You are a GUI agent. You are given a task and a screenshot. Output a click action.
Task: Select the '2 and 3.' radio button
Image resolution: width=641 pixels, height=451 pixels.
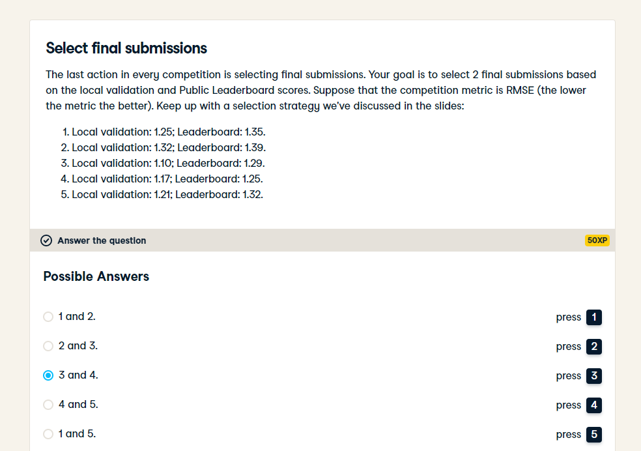(x=48, y=346)
